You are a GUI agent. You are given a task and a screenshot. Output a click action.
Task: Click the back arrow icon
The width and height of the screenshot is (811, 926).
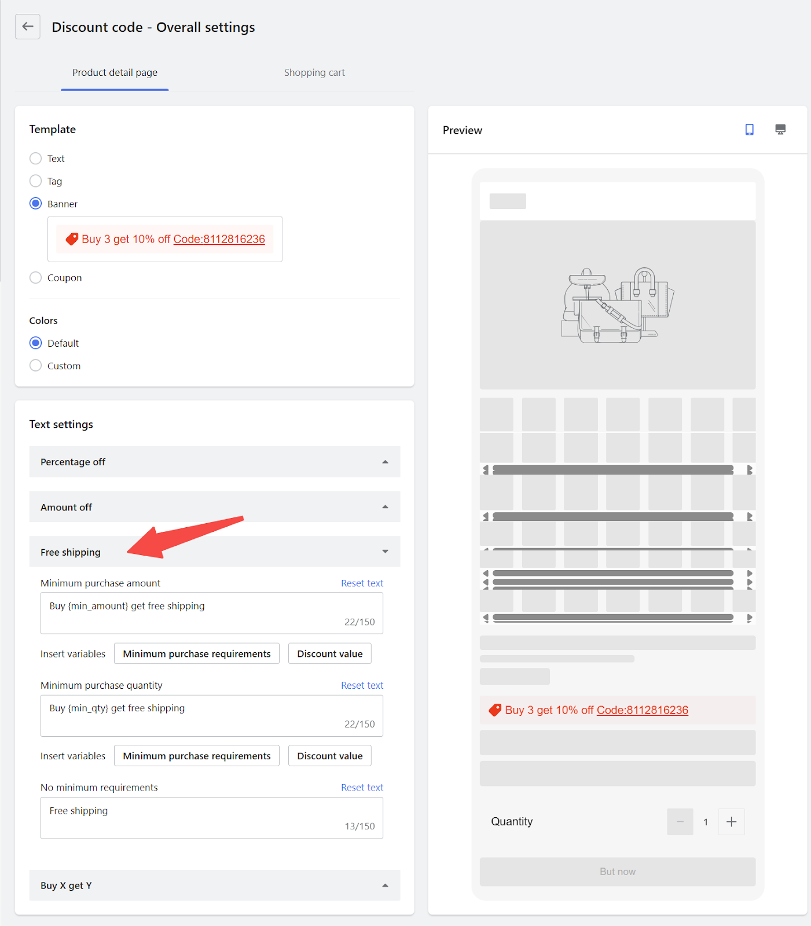click(28, 27)
